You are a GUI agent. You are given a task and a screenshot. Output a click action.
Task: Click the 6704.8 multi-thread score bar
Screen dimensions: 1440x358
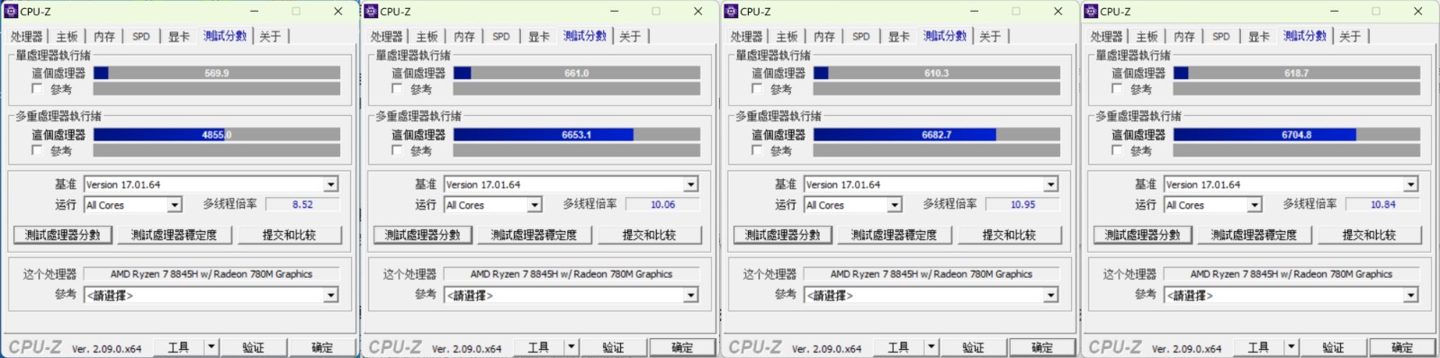(1297, 134)
